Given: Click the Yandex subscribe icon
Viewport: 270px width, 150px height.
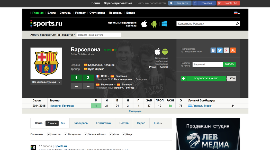Looking at the screenshot, I should click(226, 50).
